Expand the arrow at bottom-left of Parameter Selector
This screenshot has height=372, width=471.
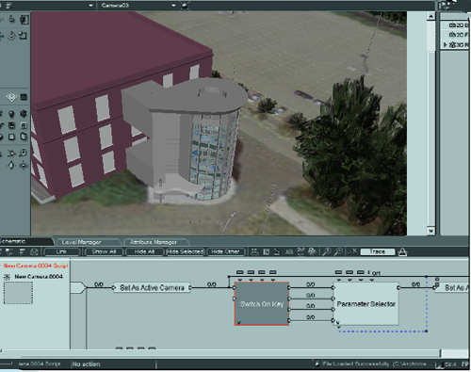[338, 322]
